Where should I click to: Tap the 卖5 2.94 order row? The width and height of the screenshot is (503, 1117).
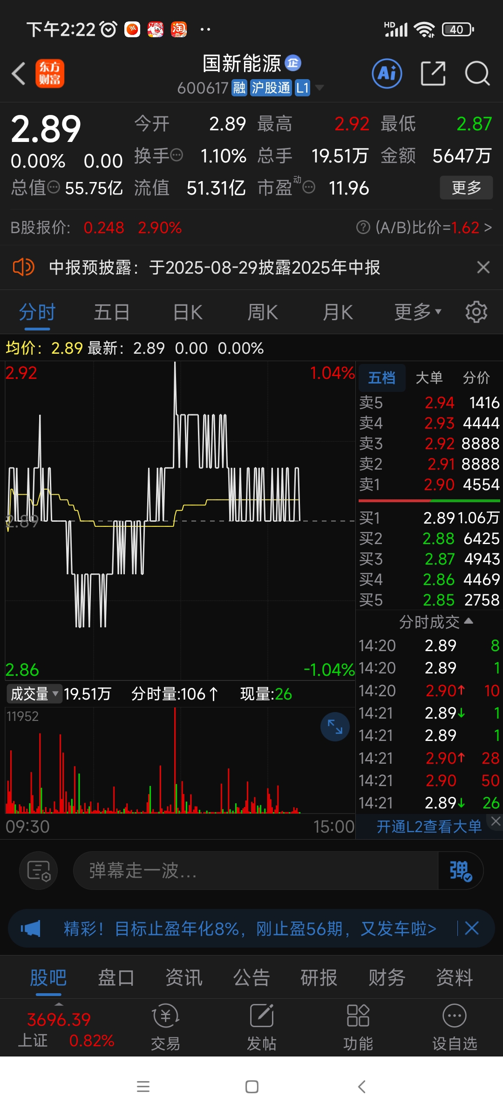[429, 402]
